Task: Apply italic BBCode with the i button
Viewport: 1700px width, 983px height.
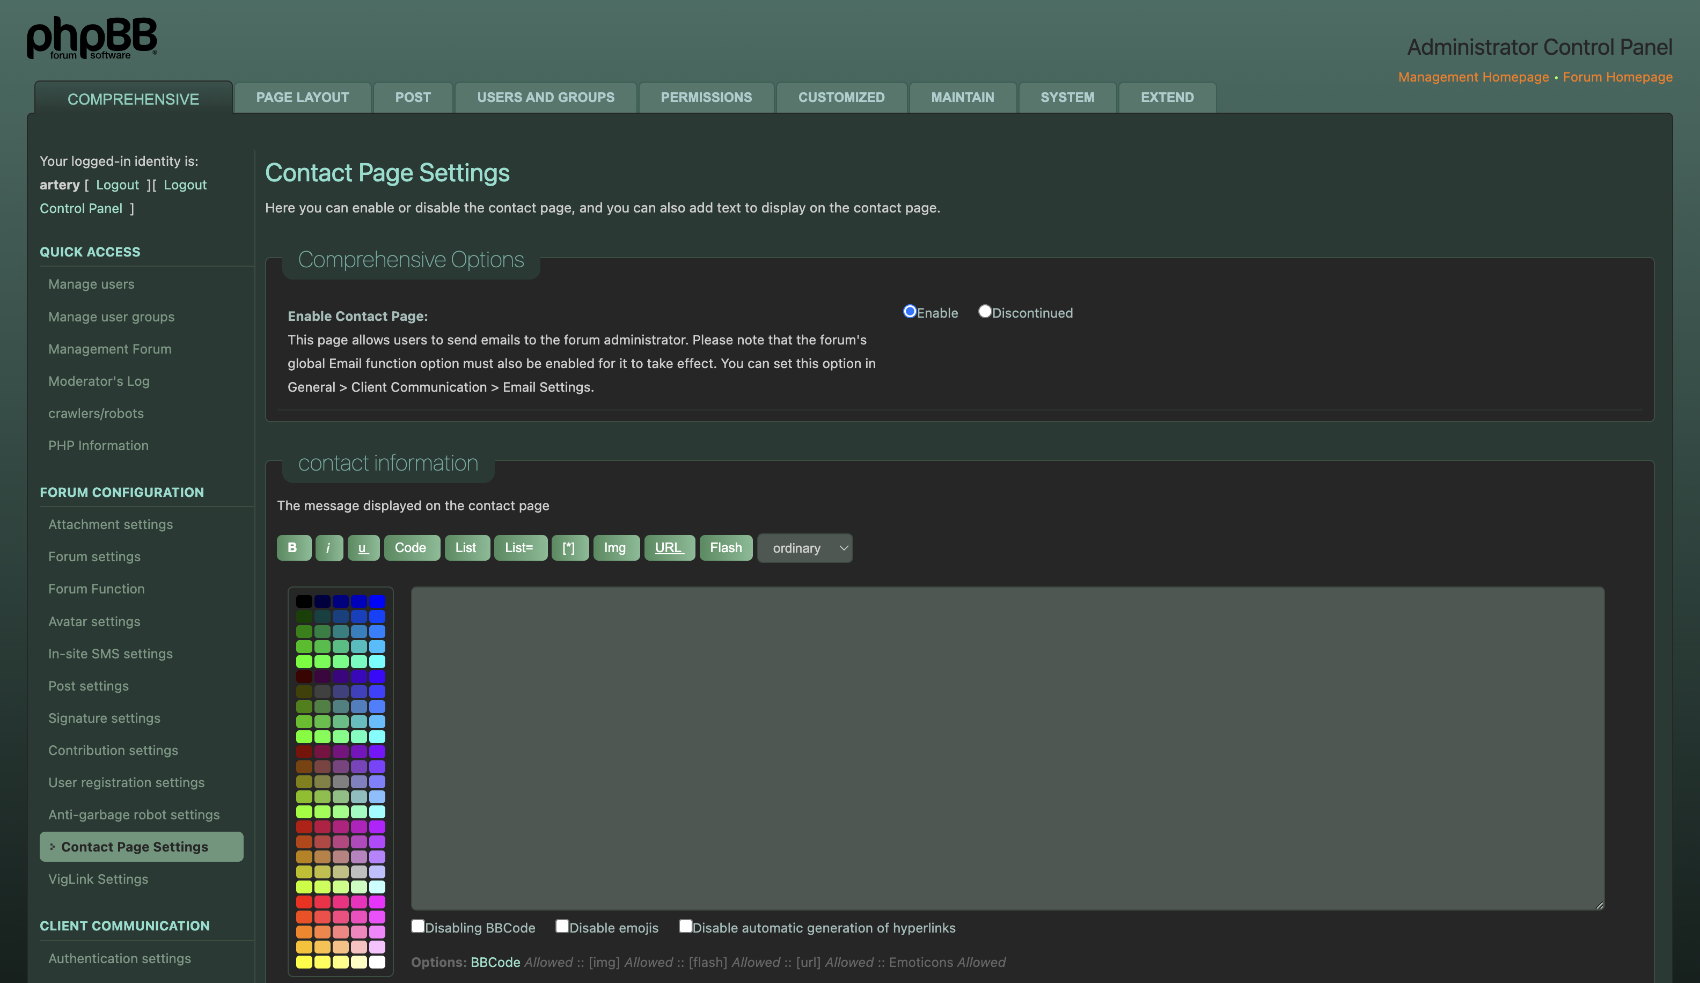Action: [328, 548]
